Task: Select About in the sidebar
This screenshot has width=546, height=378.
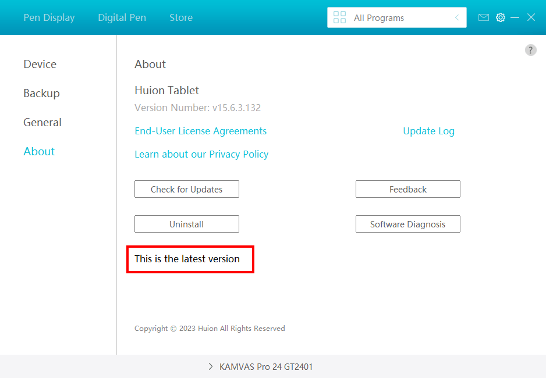Action: pos(39,151)
